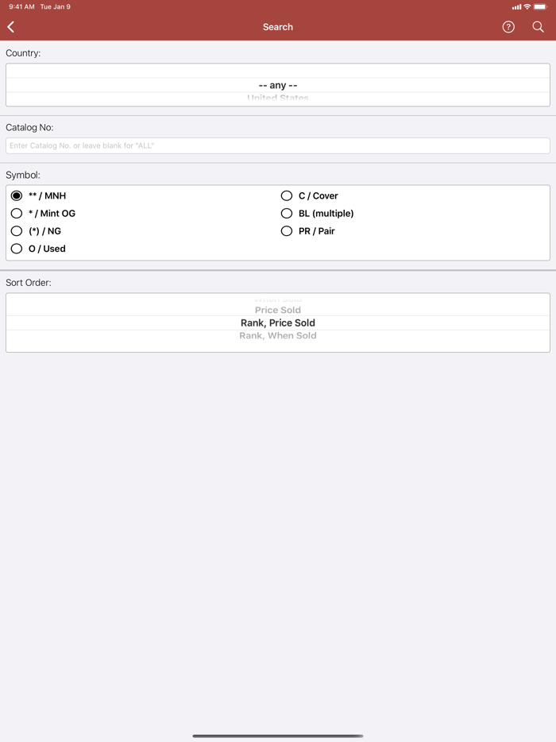Viewport: 556px width, 742px height.
Task: Select '-- any --' in Country picker
Action: pyautogui.click(x=278, y=85)
